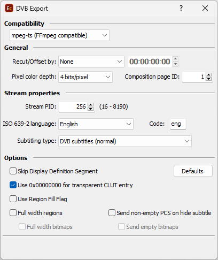218x260 pixels.
Task: Click the Defaults button
Action: [x=193, y=171]
